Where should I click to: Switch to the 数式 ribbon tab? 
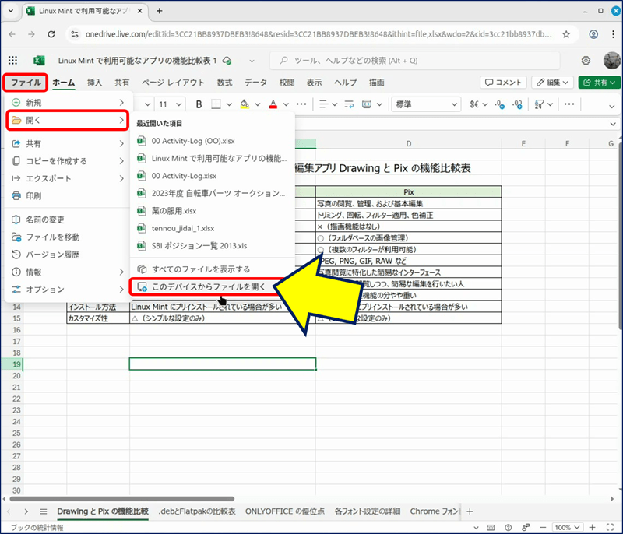pos(224,83)
